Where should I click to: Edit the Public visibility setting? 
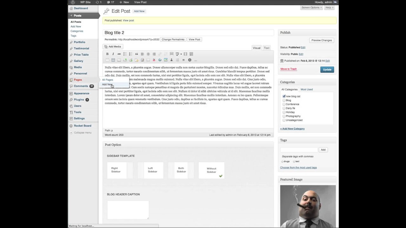point(301,54)
